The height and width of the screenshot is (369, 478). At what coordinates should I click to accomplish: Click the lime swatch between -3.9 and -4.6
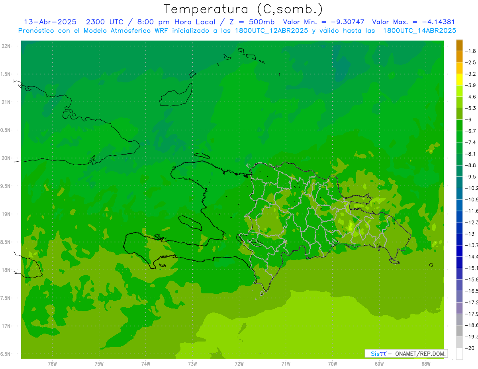click(x=459, y=91)
